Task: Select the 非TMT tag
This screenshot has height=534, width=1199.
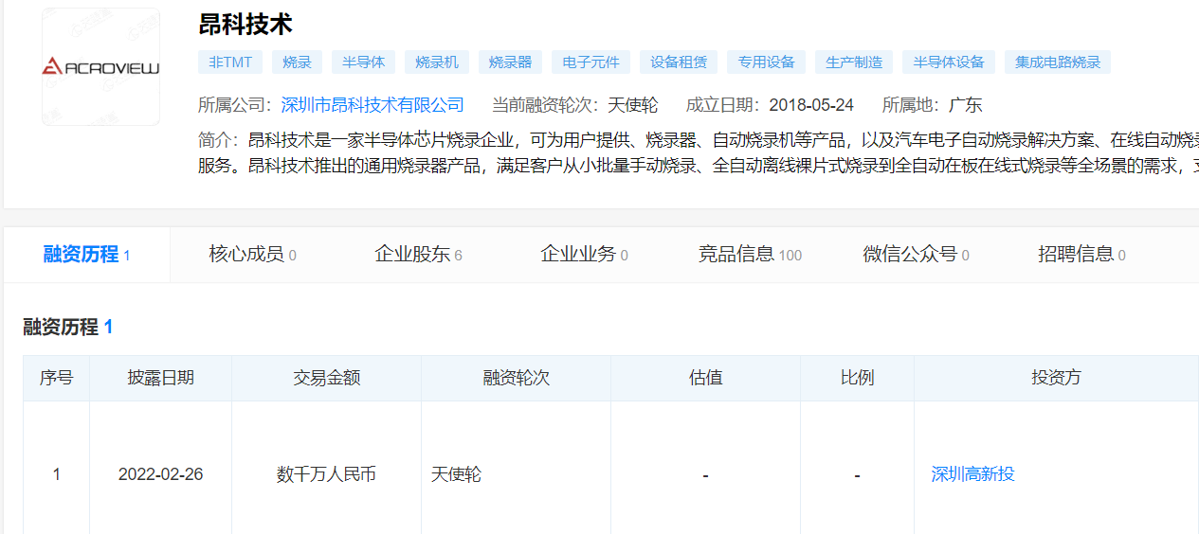Action: [230, 62]
